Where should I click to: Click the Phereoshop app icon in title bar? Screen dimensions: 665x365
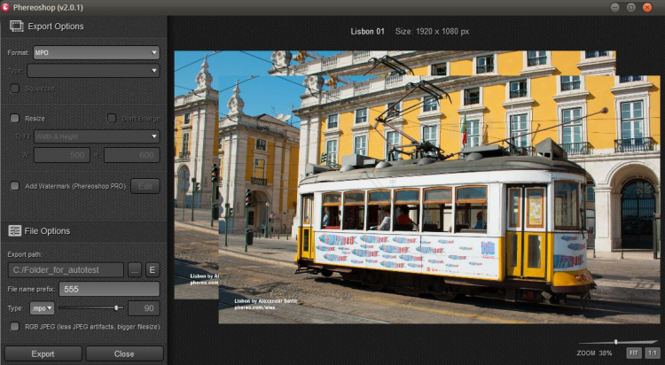tap(5, 7)
